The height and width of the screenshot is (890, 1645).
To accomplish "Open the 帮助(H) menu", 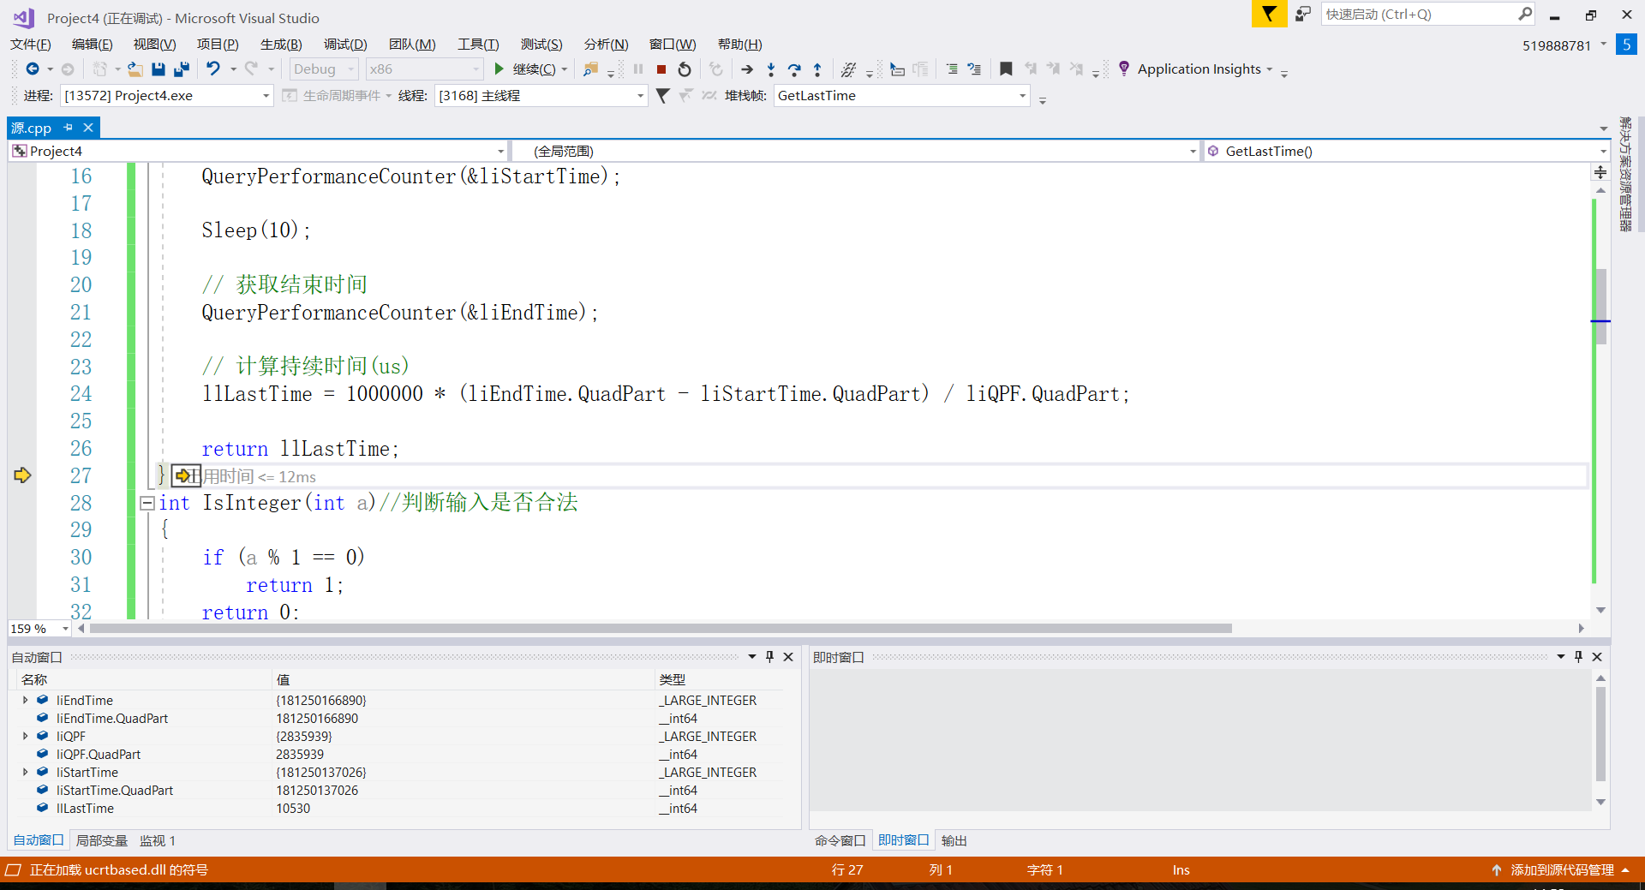I will point(739,45).
